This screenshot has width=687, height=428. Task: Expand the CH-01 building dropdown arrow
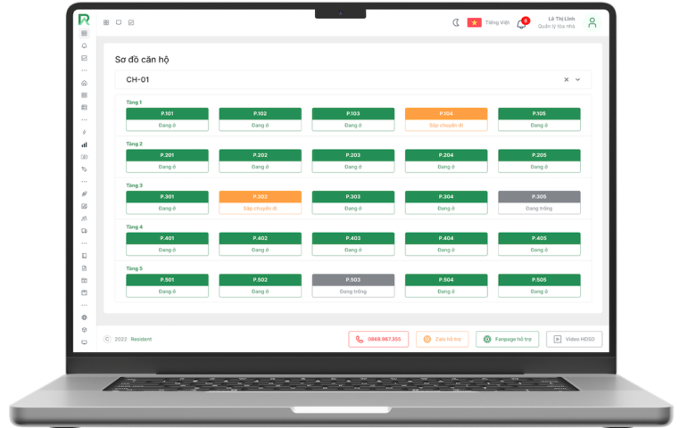click(x=577, y=79)
